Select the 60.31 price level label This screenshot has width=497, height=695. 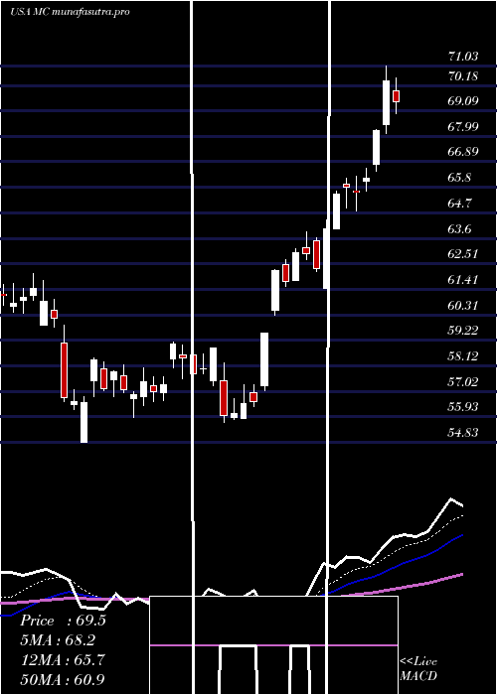[x=463, y=306]
